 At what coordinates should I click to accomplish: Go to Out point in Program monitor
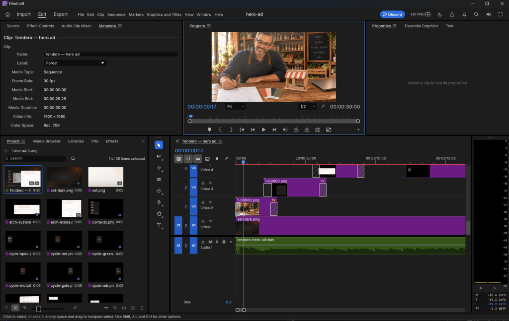[285, 129]
